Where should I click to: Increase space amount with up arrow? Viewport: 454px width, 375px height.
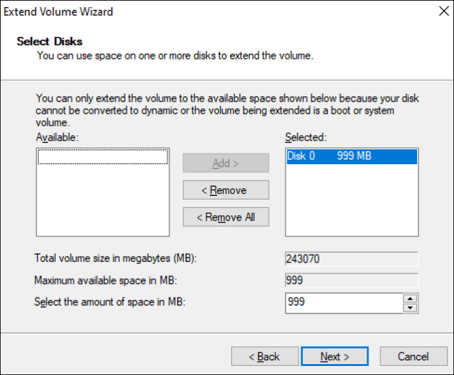410,298
